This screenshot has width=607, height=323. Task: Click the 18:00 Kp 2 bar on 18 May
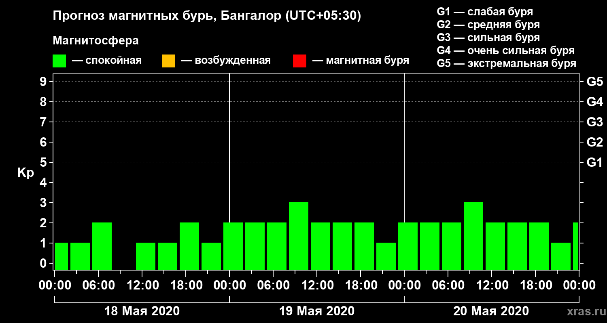189,246
